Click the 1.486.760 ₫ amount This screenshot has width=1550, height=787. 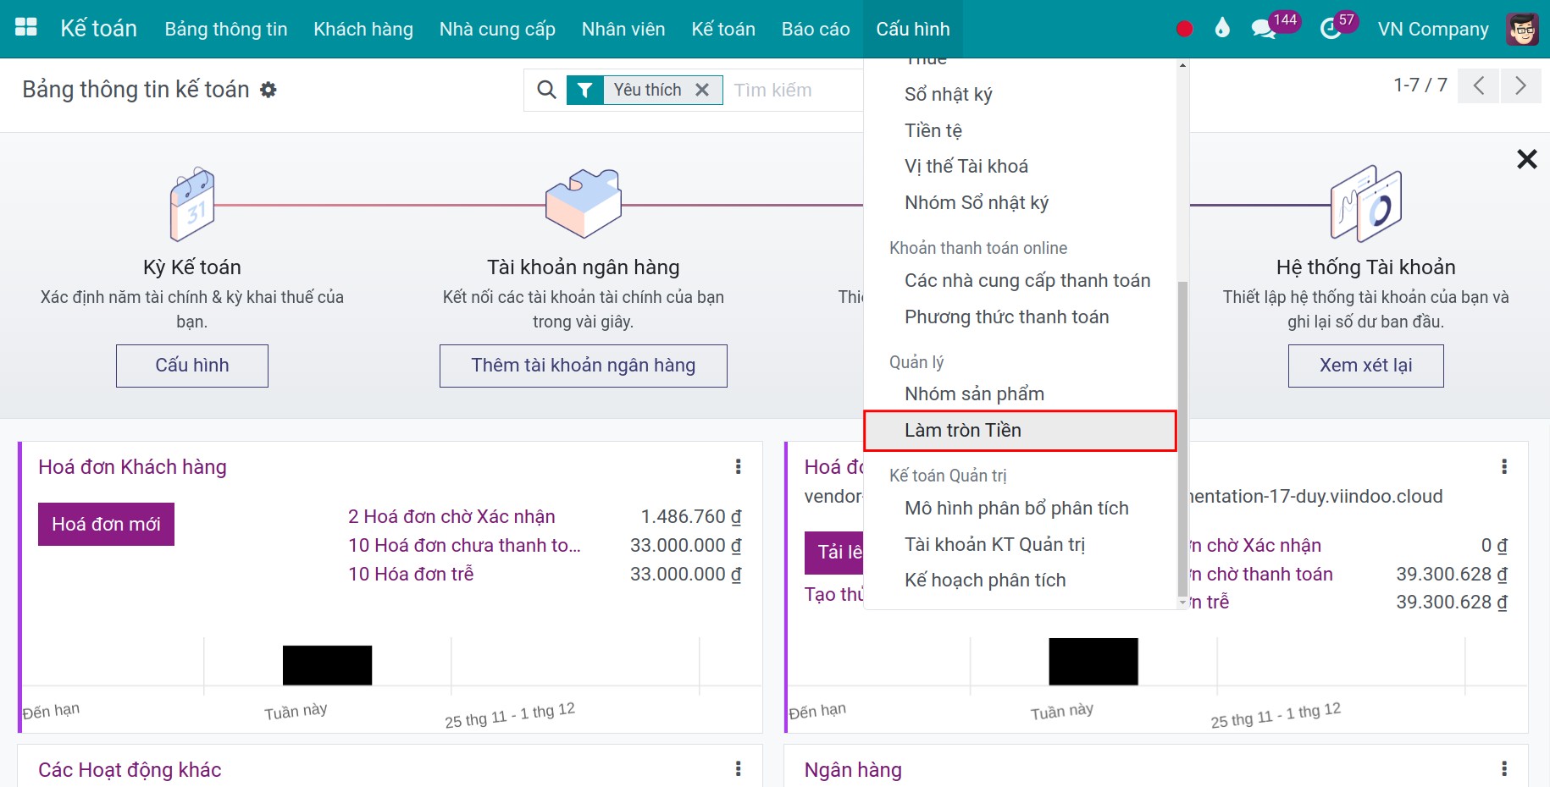(x=691, y=516)
